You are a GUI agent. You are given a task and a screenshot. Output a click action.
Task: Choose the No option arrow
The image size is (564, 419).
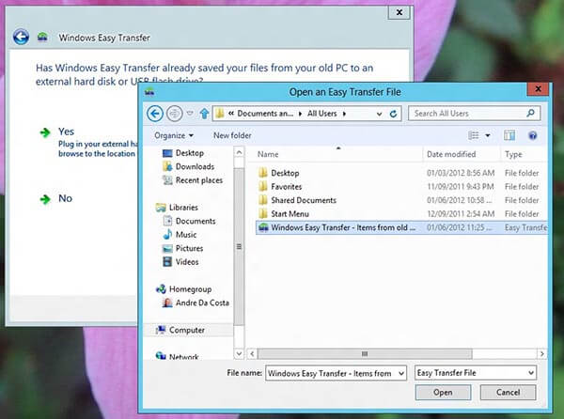pos(45,199)
